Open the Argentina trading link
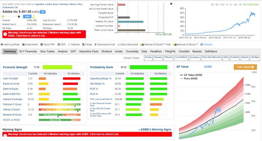This screenshot has width=262, height=141. [x=39, y=4]
